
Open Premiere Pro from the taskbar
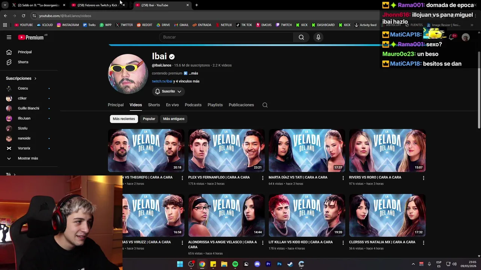tap(268, 264)
